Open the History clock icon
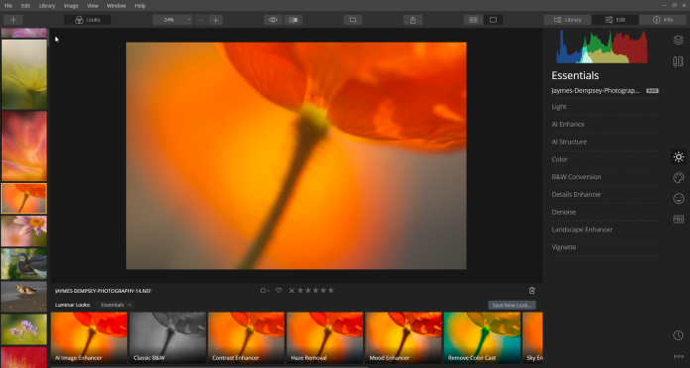Viewport: 690px width, 368px height. tap(678, 335)
